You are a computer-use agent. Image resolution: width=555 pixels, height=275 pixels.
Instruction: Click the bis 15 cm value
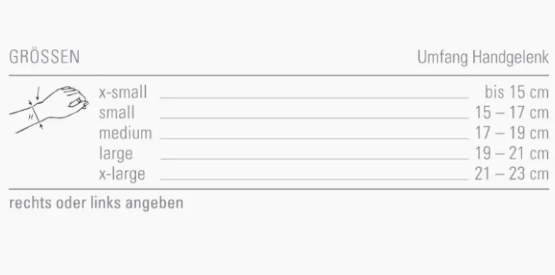[x=517, y=92]
